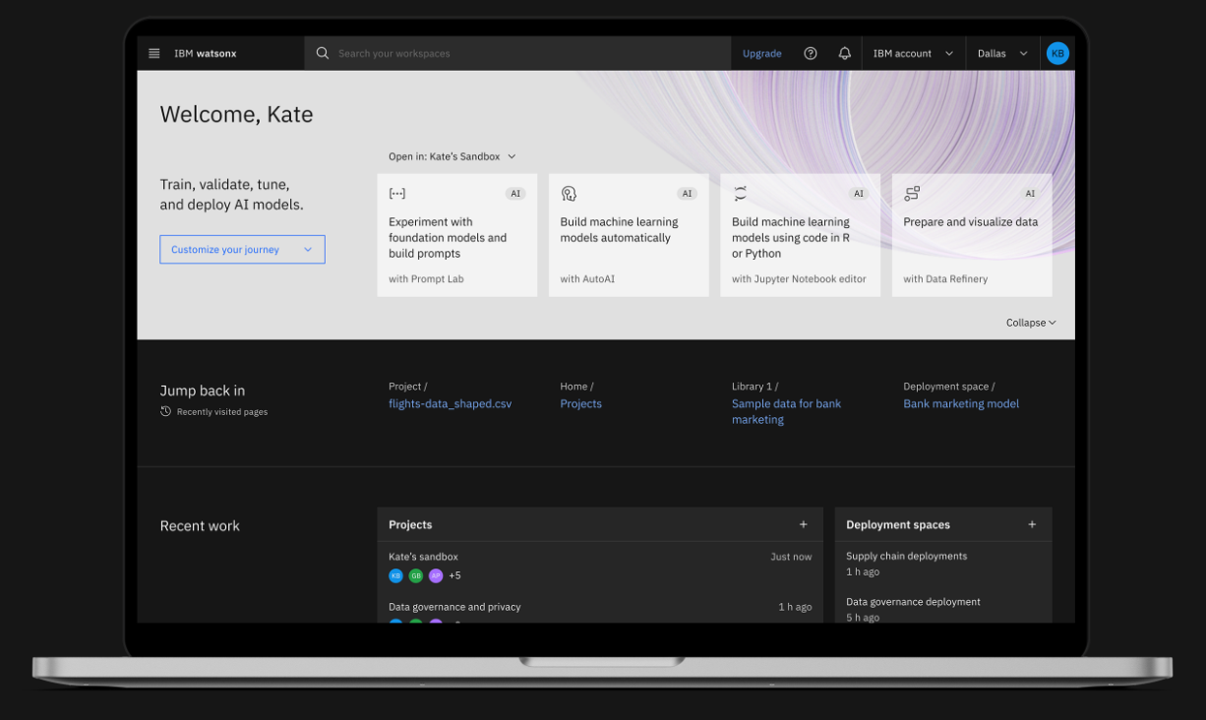The image size is (1206, 720).
Task: Open the notifications bell
Action: (x=844, y=54)
